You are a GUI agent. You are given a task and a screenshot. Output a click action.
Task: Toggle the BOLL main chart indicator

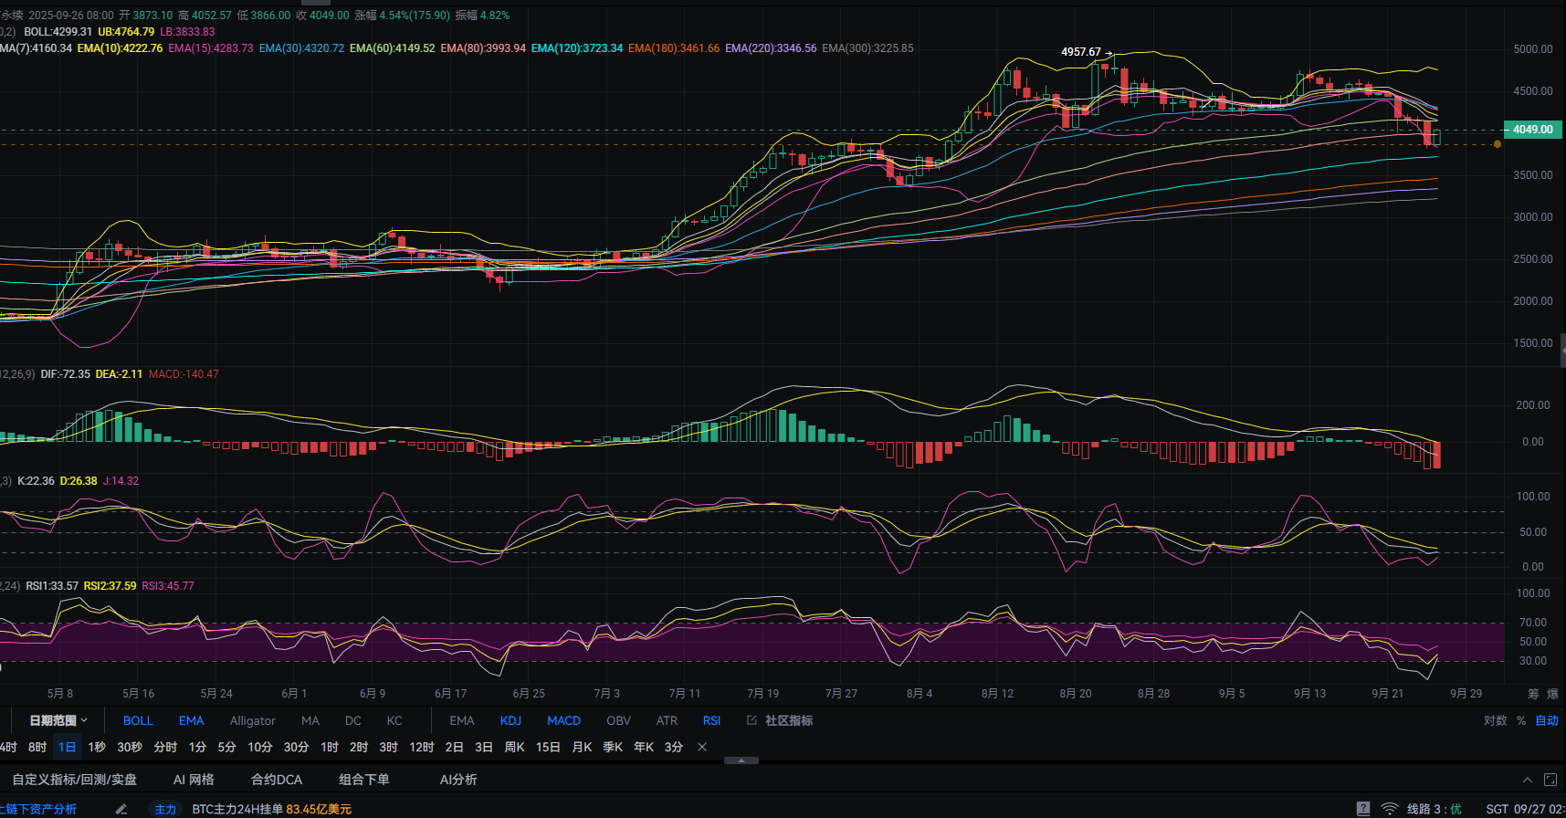tap(138, 720)
